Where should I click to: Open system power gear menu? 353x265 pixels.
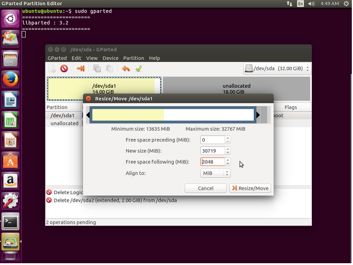[346, 4]
